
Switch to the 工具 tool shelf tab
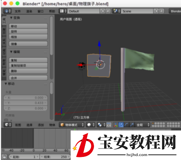point(4,21)
